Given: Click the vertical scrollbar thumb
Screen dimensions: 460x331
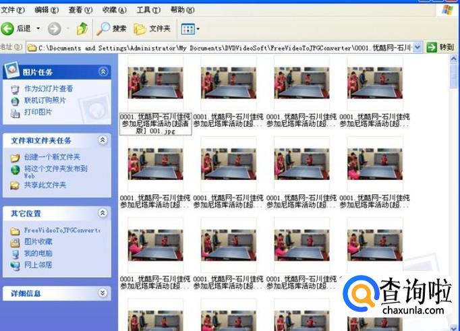Looking at the screenshot, I should tap(453, 76).
